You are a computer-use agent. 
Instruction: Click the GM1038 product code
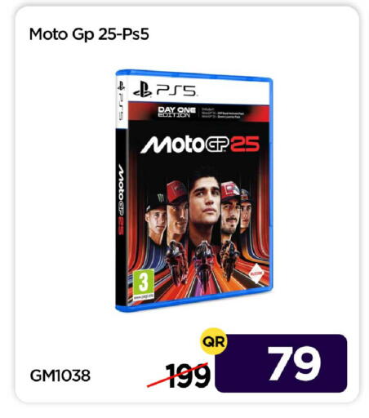click(60, 376)
